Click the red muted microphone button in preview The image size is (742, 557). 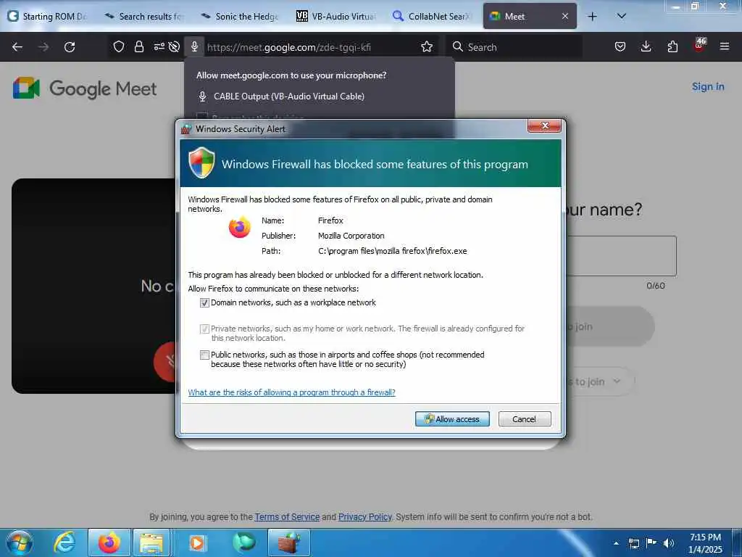coord(166,362)
